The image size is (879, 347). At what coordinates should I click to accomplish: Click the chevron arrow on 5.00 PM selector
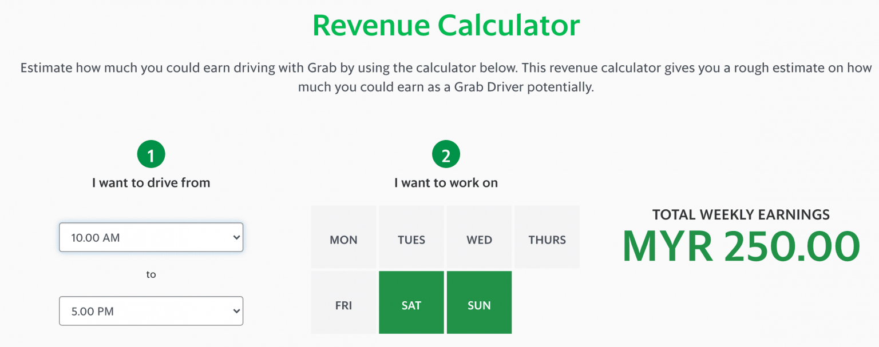coord(236,312)
